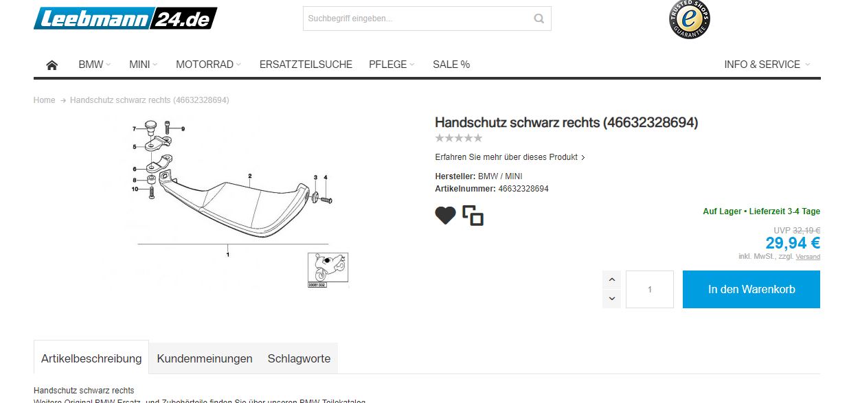Open the Schlagworte tab

[299, 358]
